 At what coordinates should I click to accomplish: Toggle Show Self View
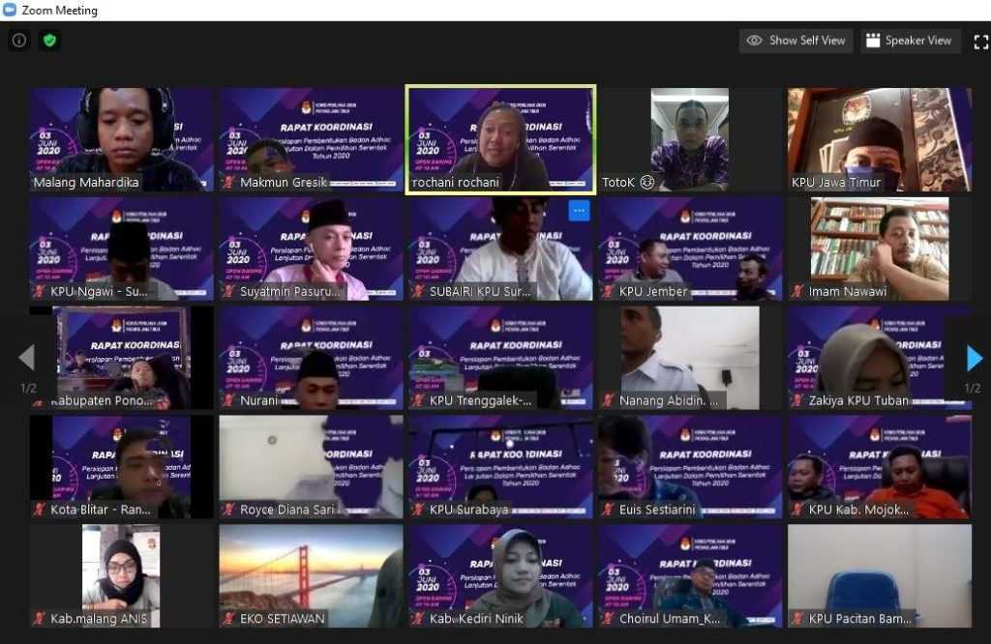point(796,41)
